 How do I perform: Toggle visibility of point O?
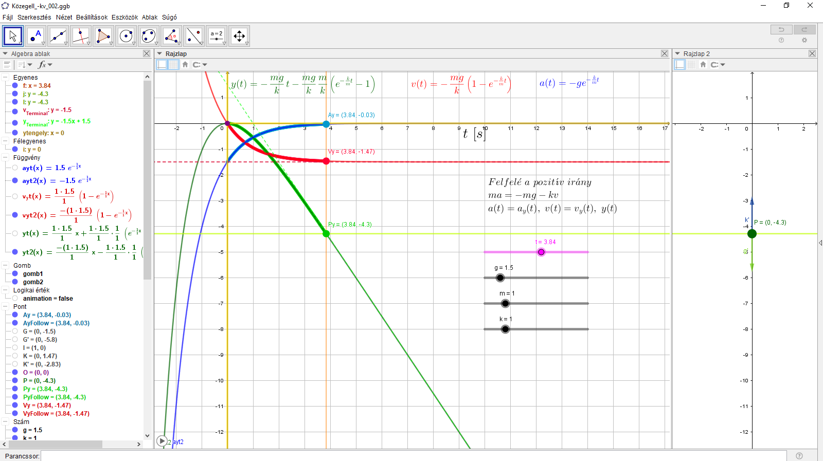[15, 373]
